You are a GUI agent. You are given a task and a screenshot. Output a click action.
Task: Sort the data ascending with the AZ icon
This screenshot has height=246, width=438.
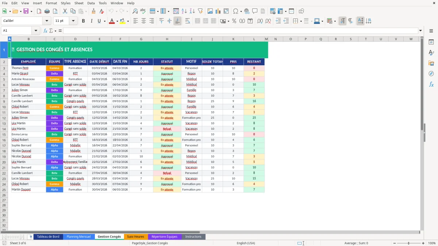click(x=184, y=11)
